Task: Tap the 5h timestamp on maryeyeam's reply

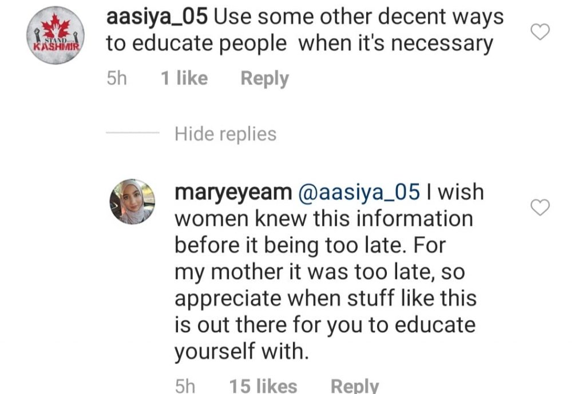Action: [185, 386]
